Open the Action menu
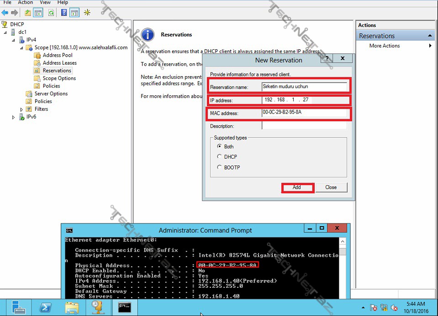This screenshot has width=438, height=316. 26,3
